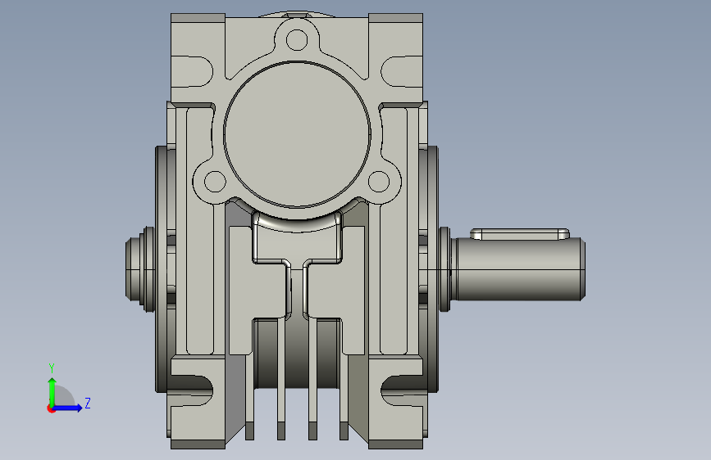Click the green Y axis arrow of triad
This screenshot has width=711, height=460.
tap(52, 391)
